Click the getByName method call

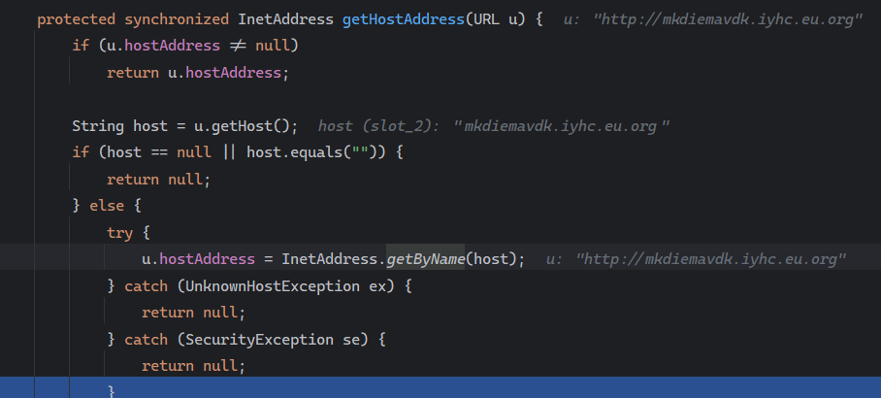pyautogui.click(x=423, y=258)
